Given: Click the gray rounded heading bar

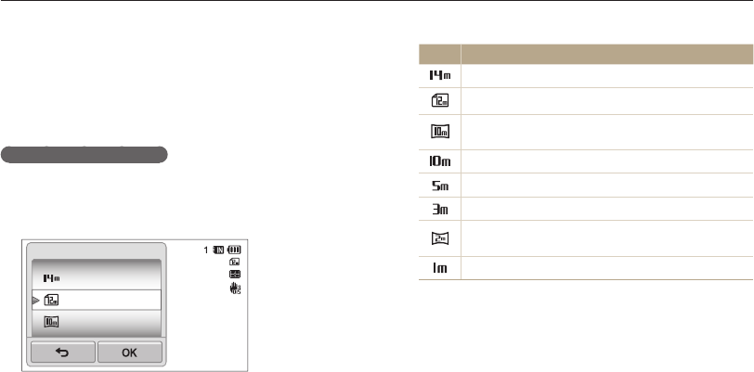Looking at the screenshot, I should point(84,154).
